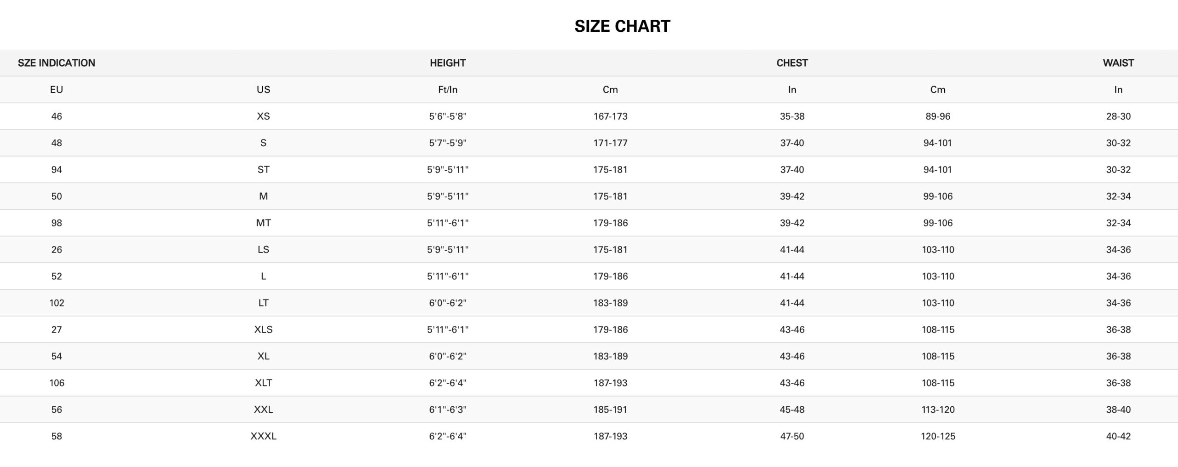This screenshot has width=1178, height=467.
Task: Click the US sub-header cell
Action: pos(263,90)
